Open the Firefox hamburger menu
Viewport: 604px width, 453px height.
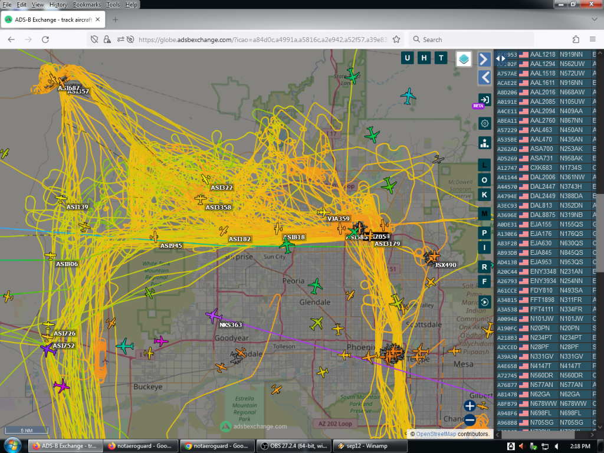click(592, 40)
